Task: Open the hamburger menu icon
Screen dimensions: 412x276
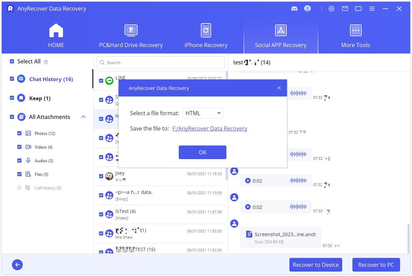Action: pyautogui.click(x=372, y=9)
